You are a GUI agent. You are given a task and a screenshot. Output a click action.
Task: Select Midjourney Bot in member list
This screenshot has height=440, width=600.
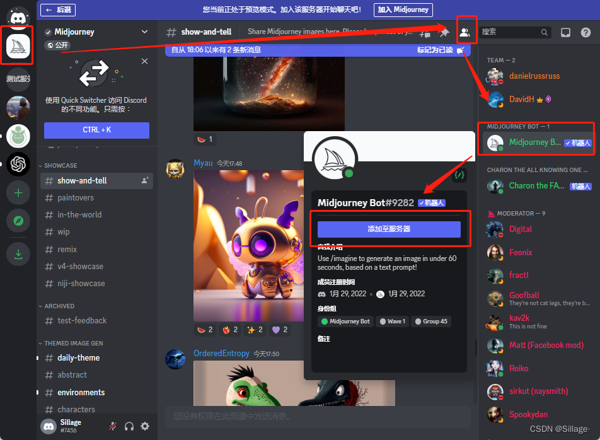click(537, 142)
